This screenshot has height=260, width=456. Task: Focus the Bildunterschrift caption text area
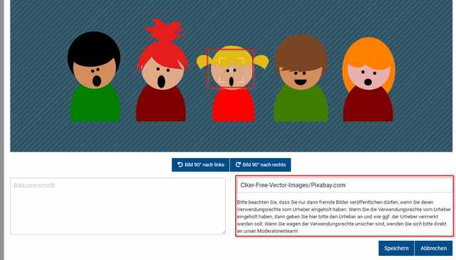(118, 206)
